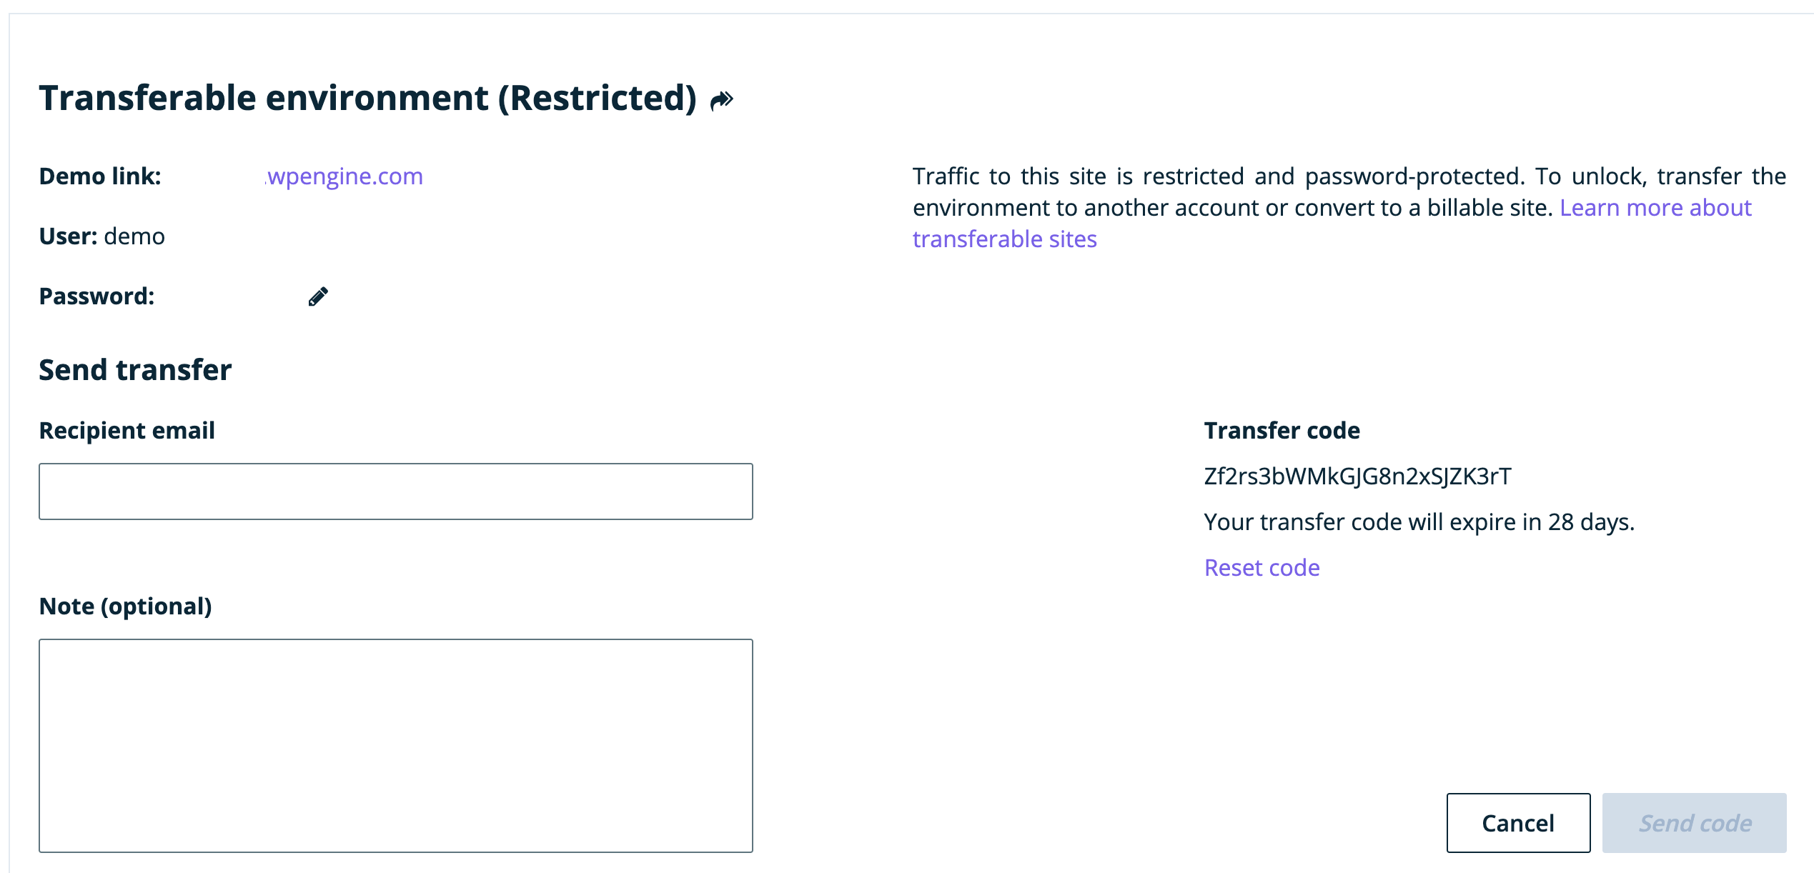The width and height of the screenshot is (1814, 873).
Task: Click the transfer code string Zf2rs3bWMkGJG8n2xSJZK3rT
Action: 1357,477
